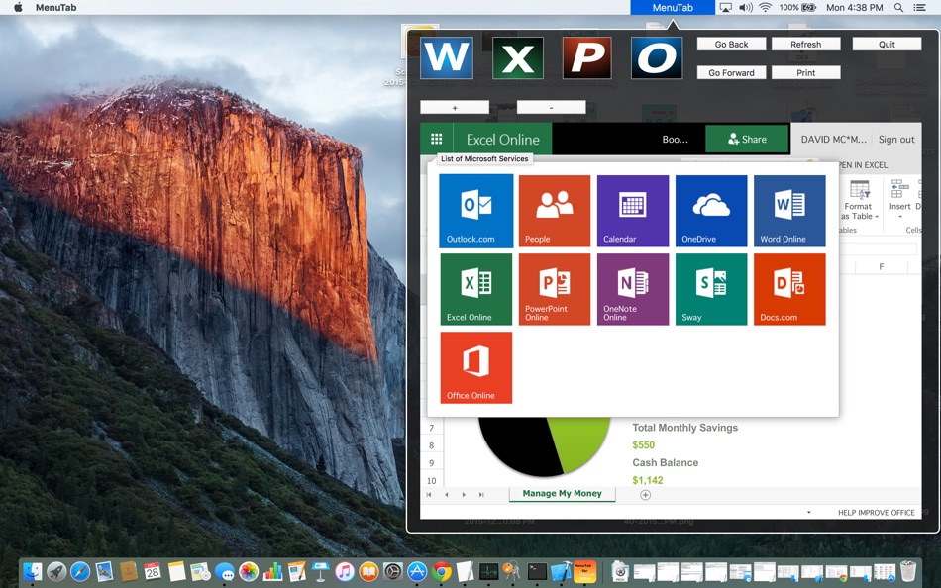Click the battery status indicator
The image size is (941, 588).
coord(798,7)
